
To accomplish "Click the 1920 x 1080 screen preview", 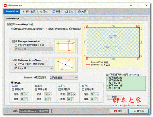I will tap(113, 42).
